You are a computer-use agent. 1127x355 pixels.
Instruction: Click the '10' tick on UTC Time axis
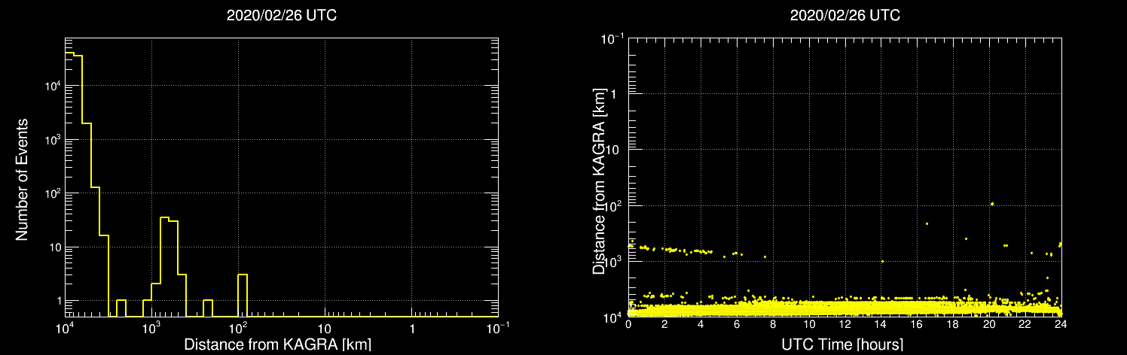pos(809,324)
